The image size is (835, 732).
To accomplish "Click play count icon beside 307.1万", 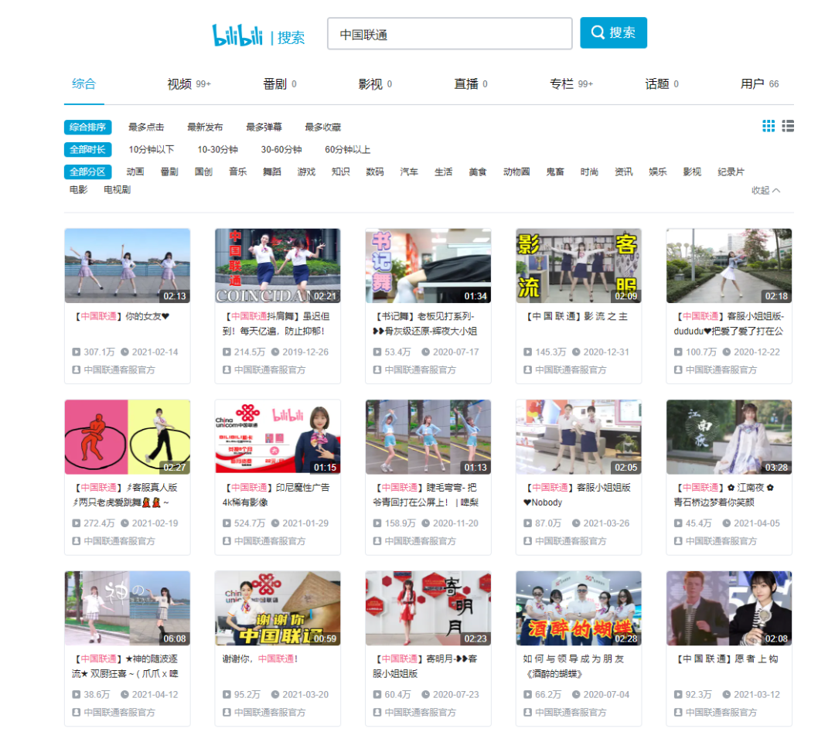I will tap(76, 352).
